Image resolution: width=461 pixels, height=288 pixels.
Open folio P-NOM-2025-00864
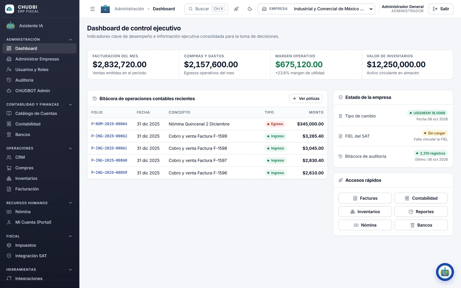pos(109,124)
